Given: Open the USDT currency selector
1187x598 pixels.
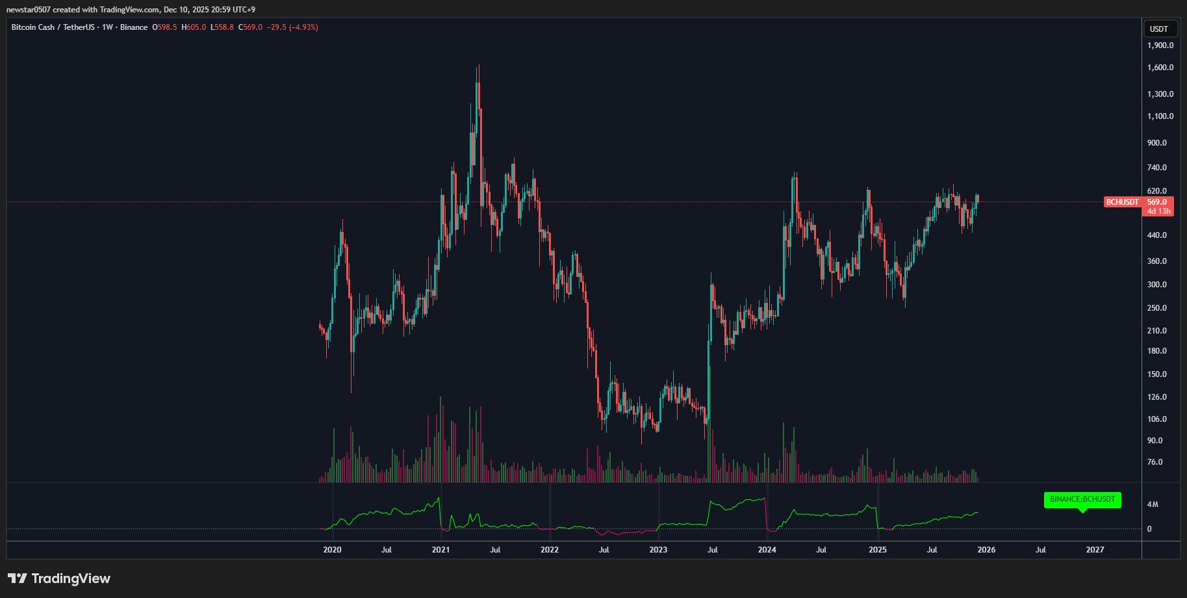Looking at the screenshot, I should (x=1159, y=29).
